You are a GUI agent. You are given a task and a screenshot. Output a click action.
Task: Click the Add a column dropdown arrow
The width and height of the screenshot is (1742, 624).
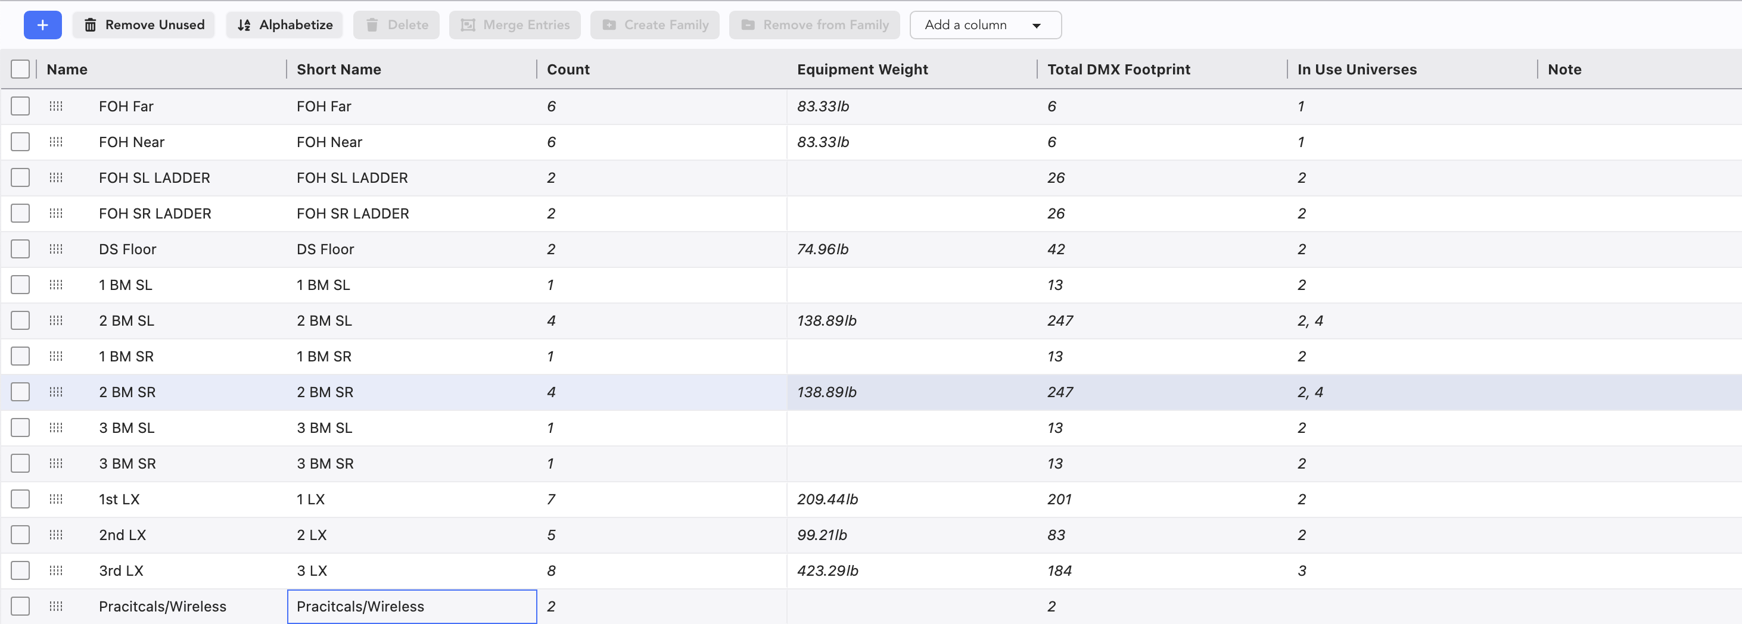point(1036,26)
